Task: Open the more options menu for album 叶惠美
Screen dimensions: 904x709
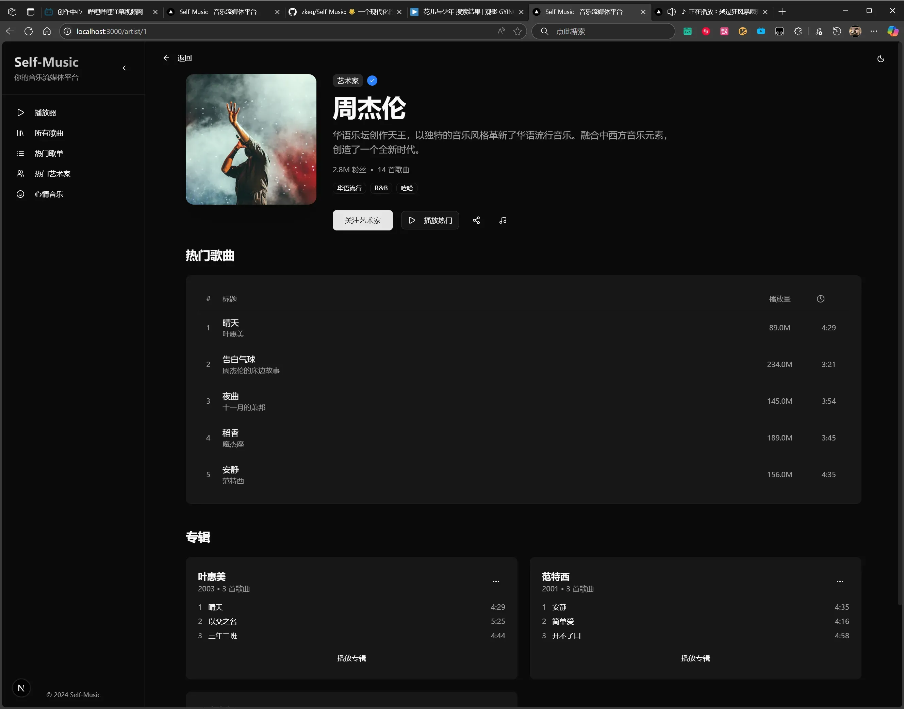Action: 496,582
